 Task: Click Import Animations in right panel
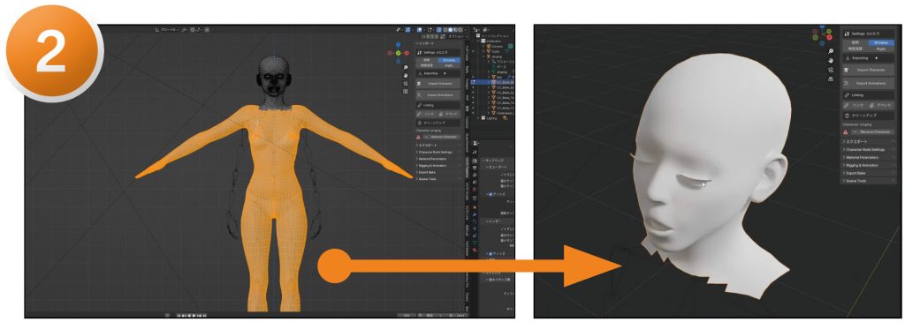tap(868, 83)
